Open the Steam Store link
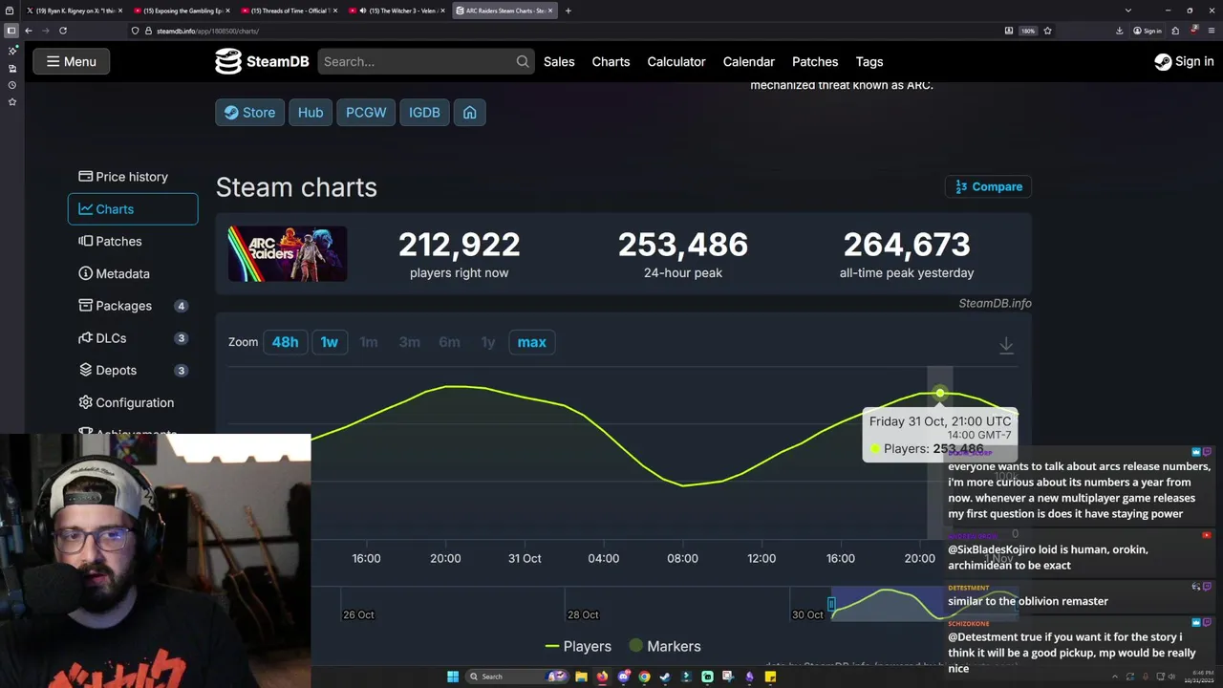Viewport: 1223px width, 688px height. [x=249, y=112]
